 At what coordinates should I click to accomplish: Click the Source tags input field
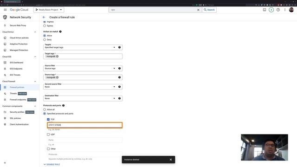83,77
